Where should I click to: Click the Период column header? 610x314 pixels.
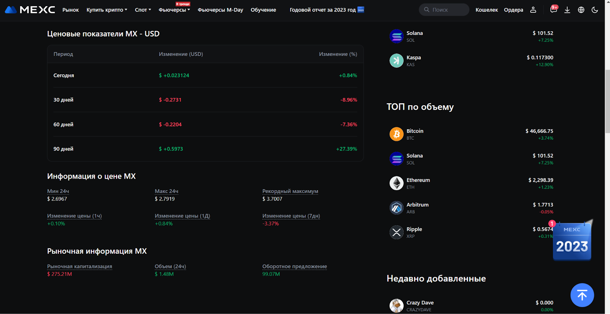tap(63, 54)
